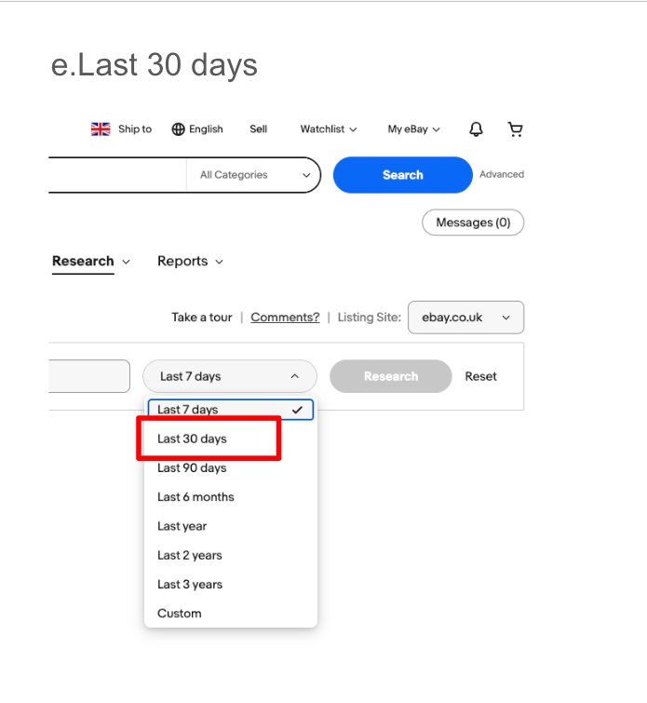This screenshot has width=647, height=703.
Task: Open Messages (0) button
Action: pos(473,223)
